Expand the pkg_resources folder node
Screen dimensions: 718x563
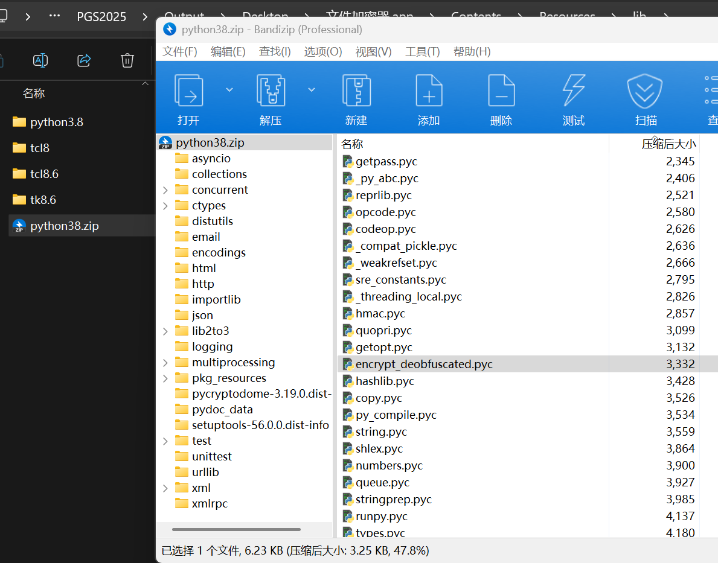coord(165,378)
